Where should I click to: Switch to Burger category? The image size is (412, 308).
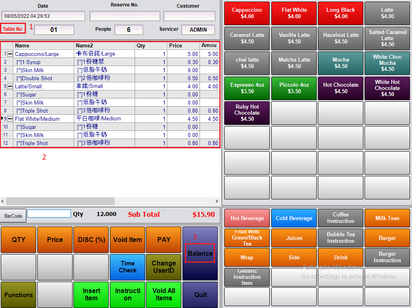[x=387, y=238]
